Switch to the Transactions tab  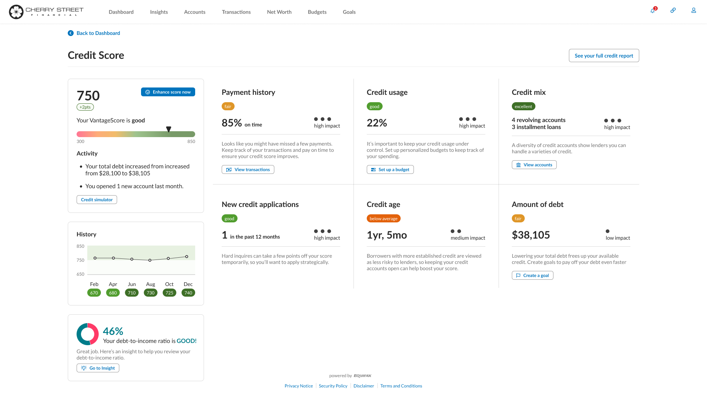click(x=236, y=12)
